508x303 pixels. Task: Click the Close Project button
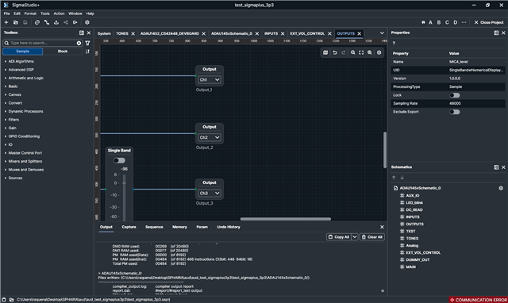tap(489, 22)
